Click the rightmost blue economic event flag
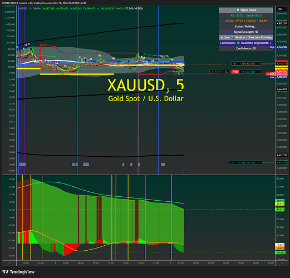This screenshot has width=290, height=278. [163, 164]
